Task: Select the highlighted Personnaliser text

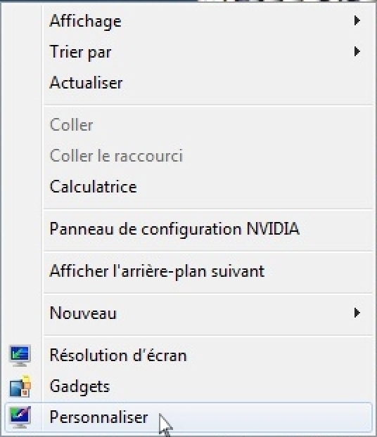Action: coord(98,417)
